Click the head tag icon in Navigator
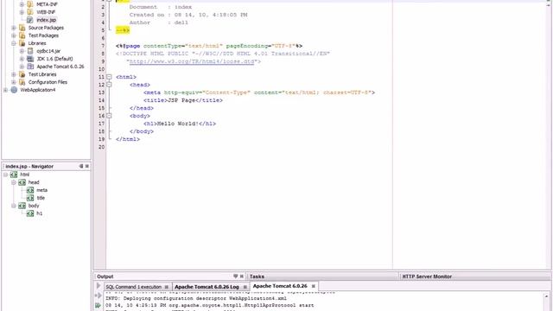Image resolution: width=553 pixels, height=311 pixels. [x=22, y=182]
